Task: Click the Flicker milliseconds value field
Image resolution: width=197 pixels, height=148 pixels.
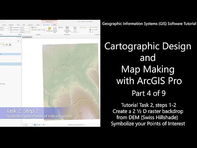Action: click(x=40, y=30)
